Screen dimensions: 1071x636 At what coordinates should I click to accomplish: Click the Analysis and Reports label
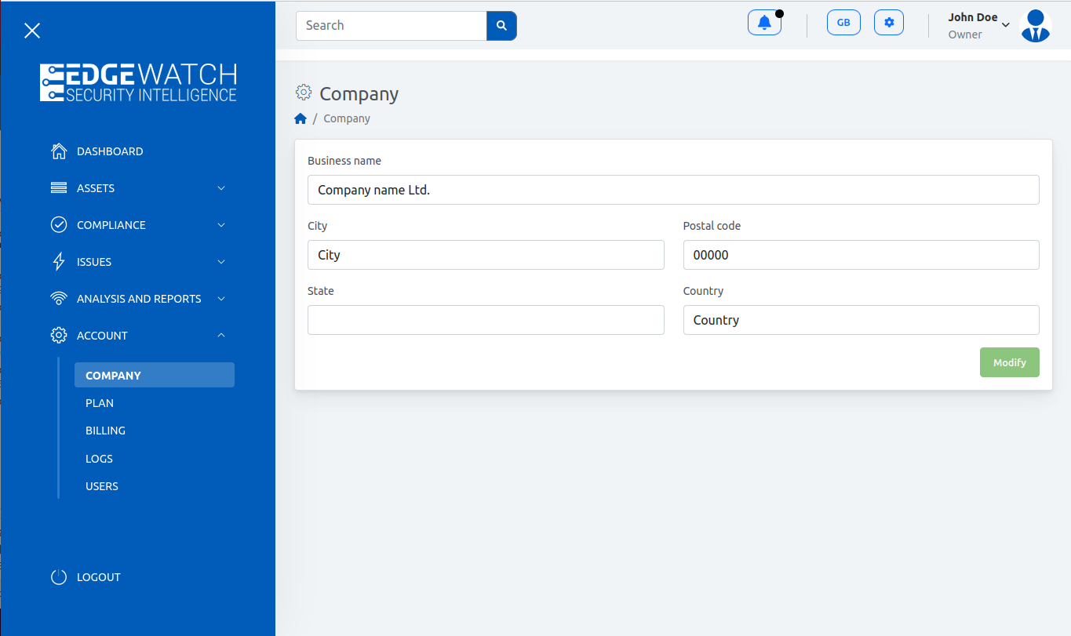(139, 299)
